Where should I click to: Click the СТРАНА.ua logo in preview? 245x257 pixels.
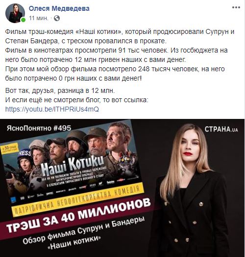(x=221, y=129)
